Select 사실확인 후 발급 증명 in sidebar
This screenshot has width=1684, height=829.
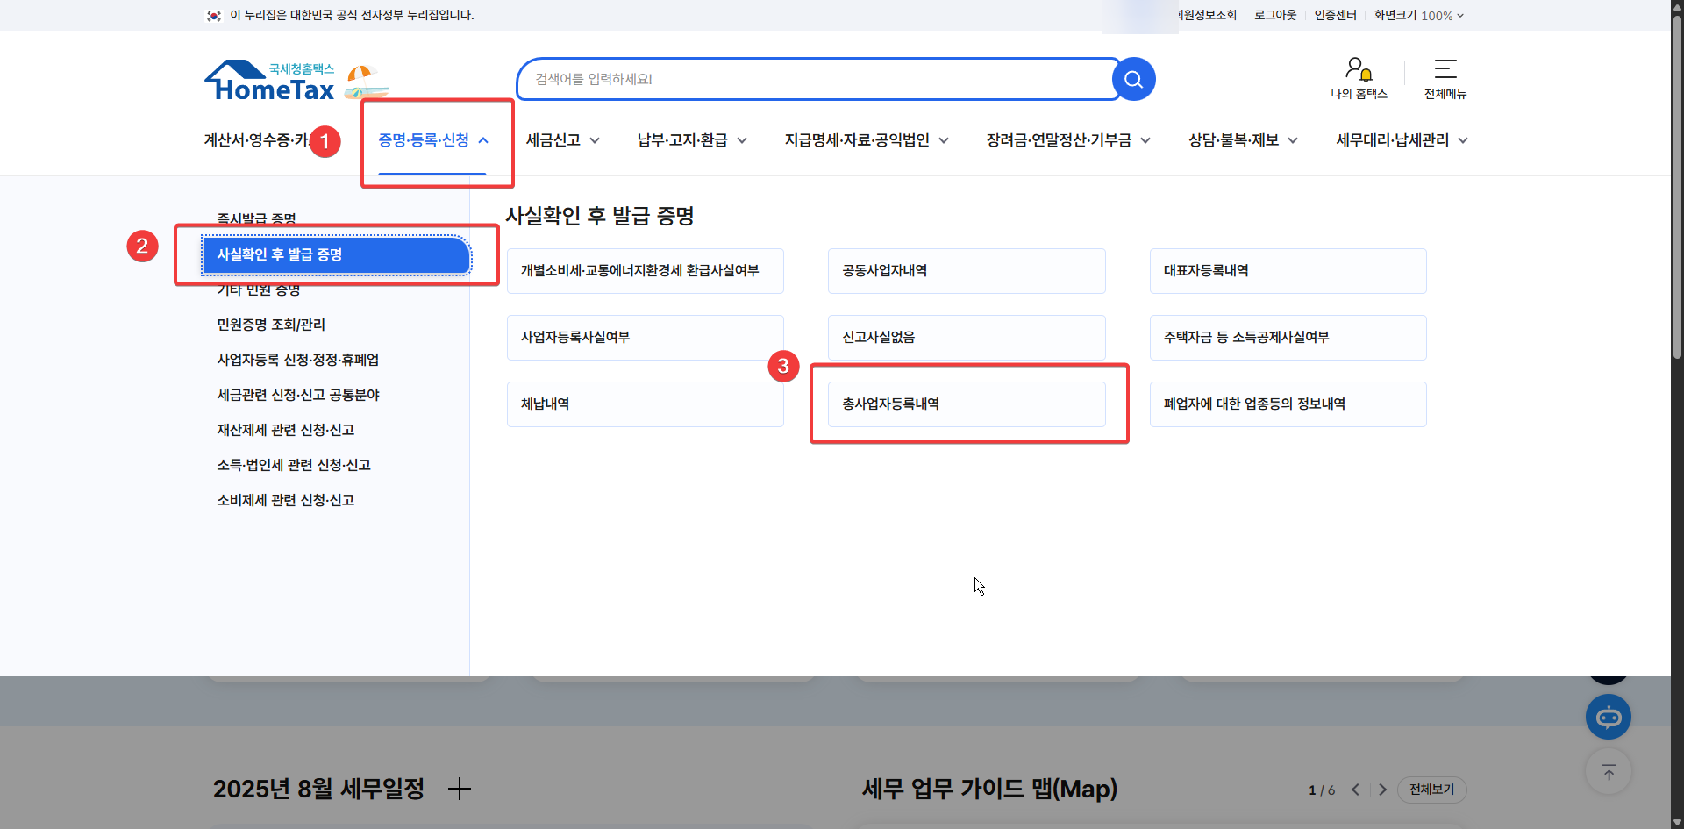[281, 254]
